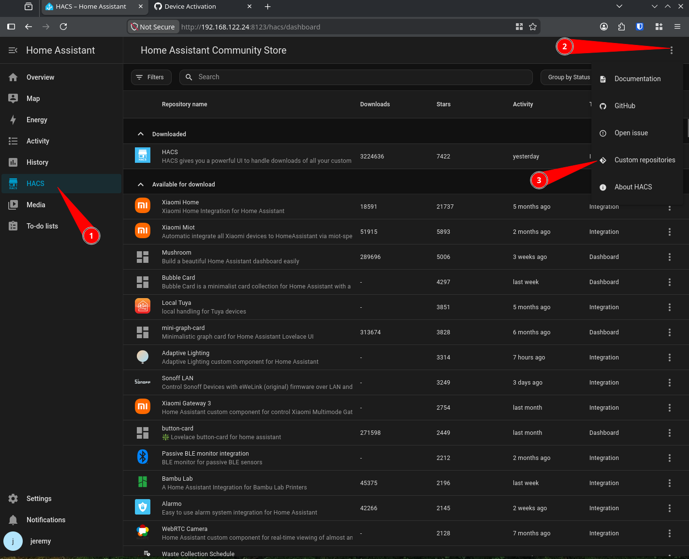Click the Passive BLE monitor Bluetooth icon
This screenshot has height=559, width=689.
tap(143, 457)
